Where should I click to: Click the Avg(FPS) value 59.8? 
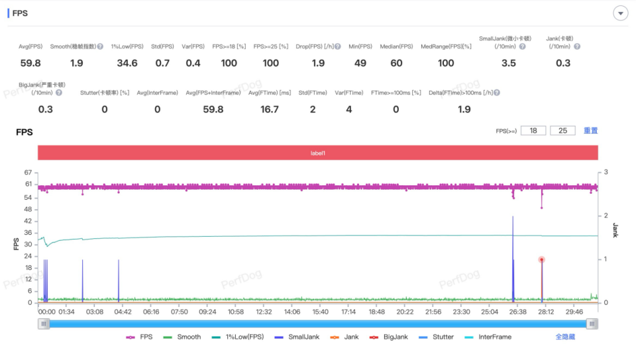(30, 64)
